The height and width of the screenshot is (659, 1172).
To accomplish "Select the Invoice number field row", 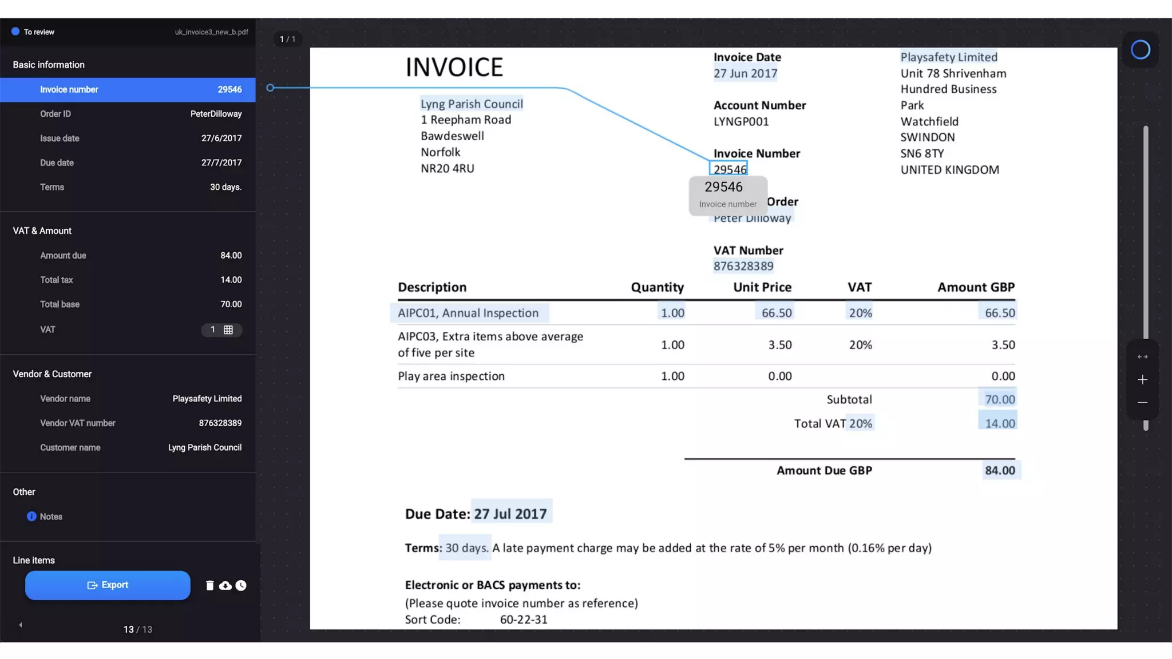I will pos(128,90).
